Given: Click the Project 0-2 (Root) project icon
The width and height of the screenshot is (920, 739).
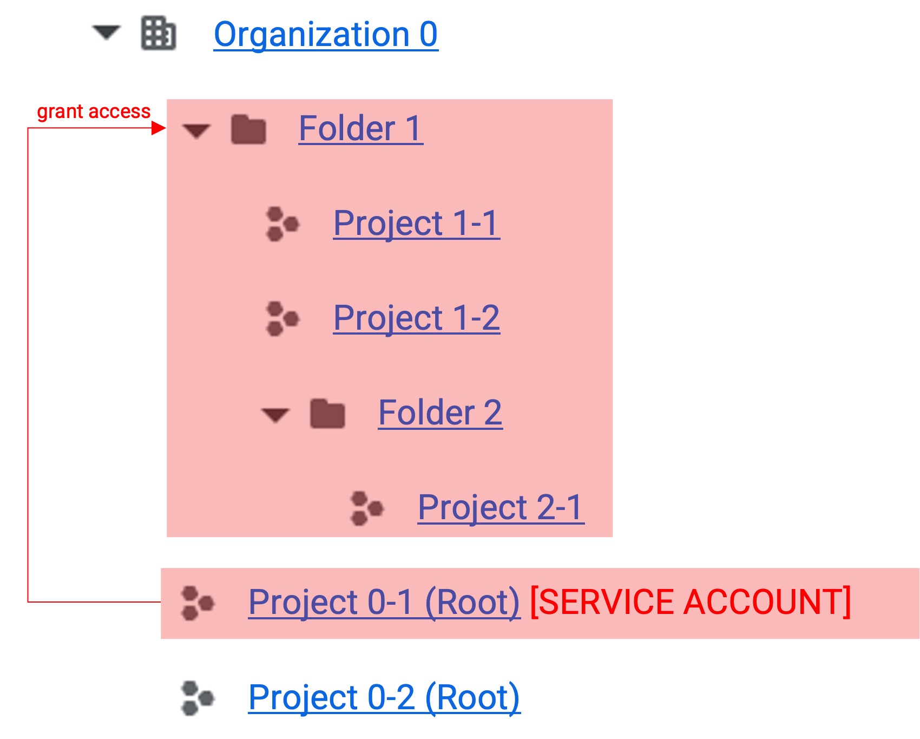Looking at the screenshot, I should pos(198,698).
